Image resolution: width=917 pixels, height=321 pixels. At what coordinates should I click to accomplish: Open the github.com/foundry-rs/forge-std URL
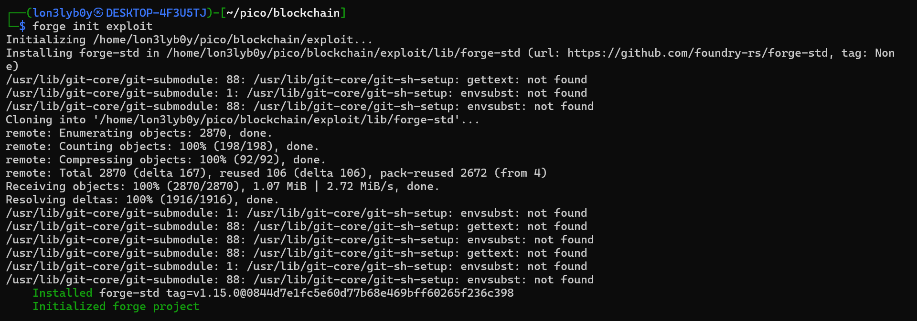697,53
